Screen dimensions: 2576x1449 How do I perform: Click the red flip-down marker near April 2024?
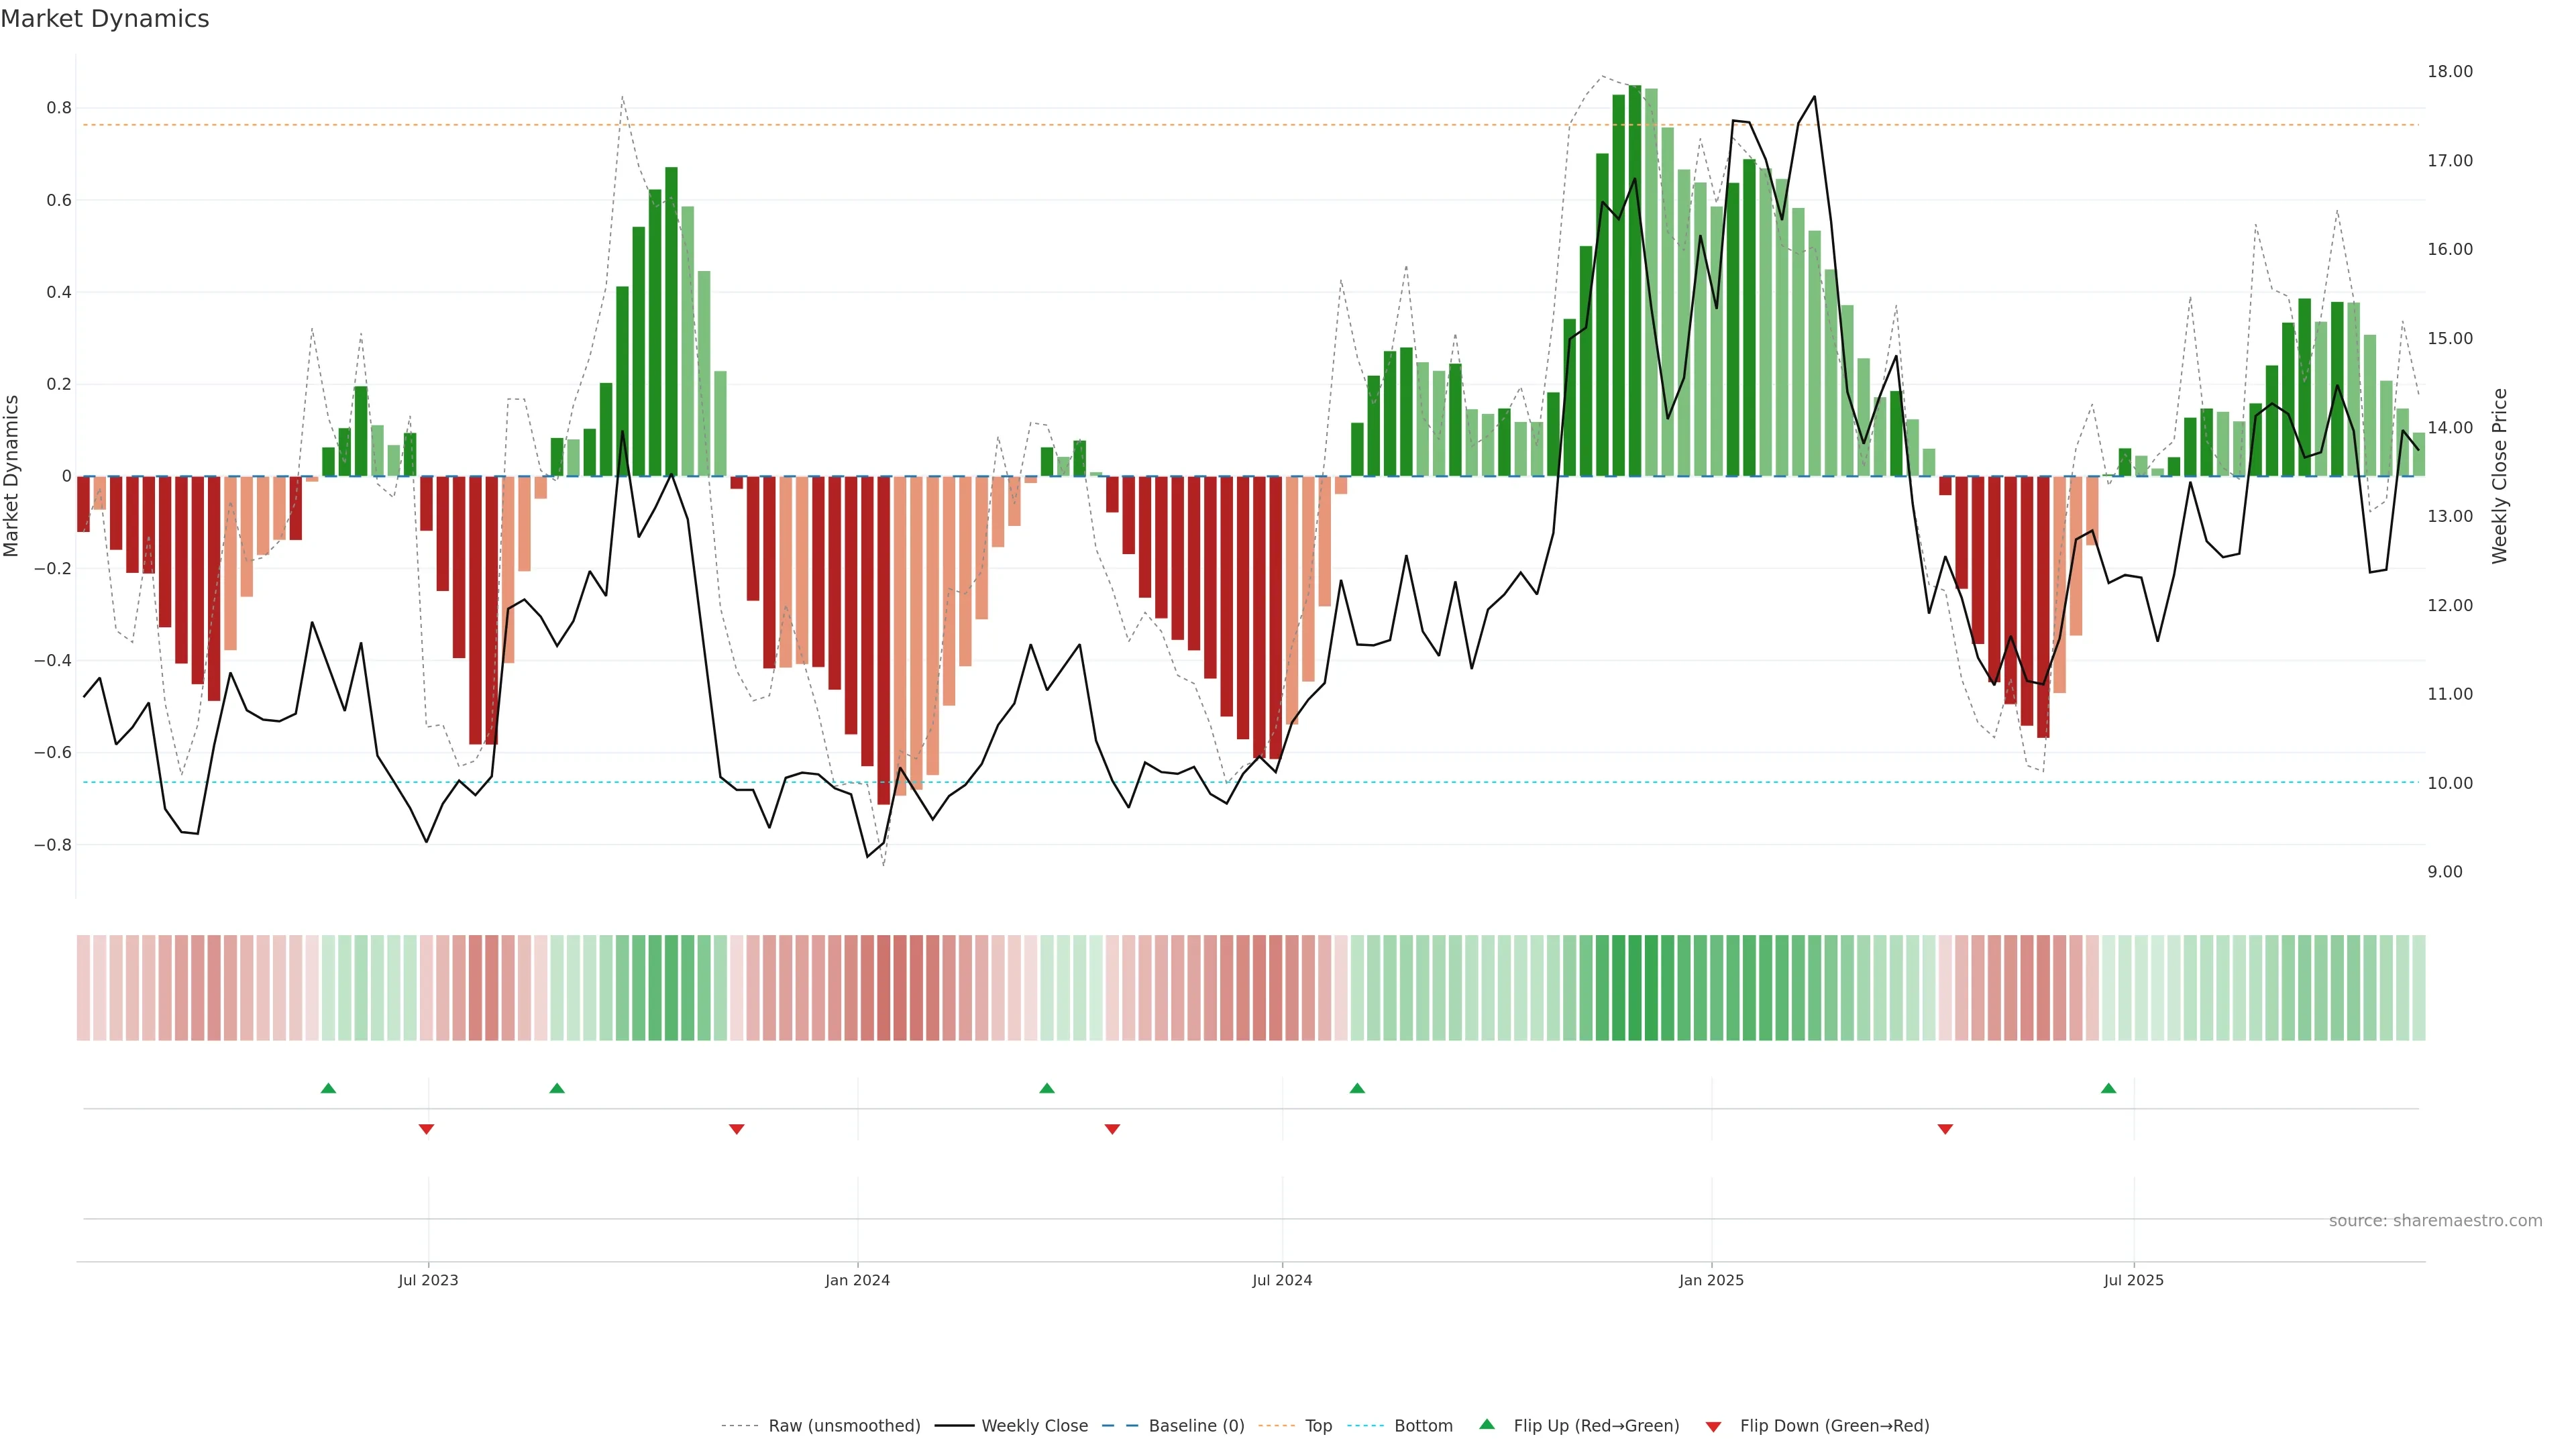(1112, 1129)
